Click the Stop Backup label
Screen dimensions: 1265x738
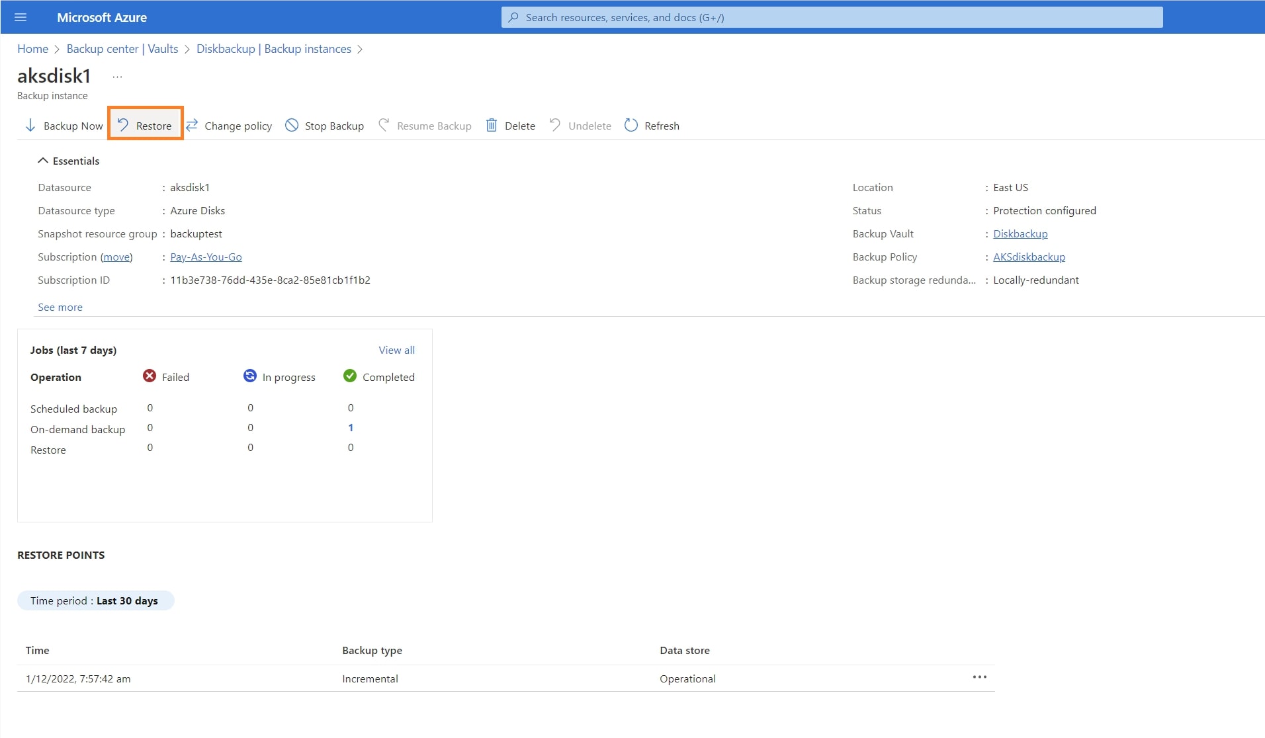tap(334, 126)
